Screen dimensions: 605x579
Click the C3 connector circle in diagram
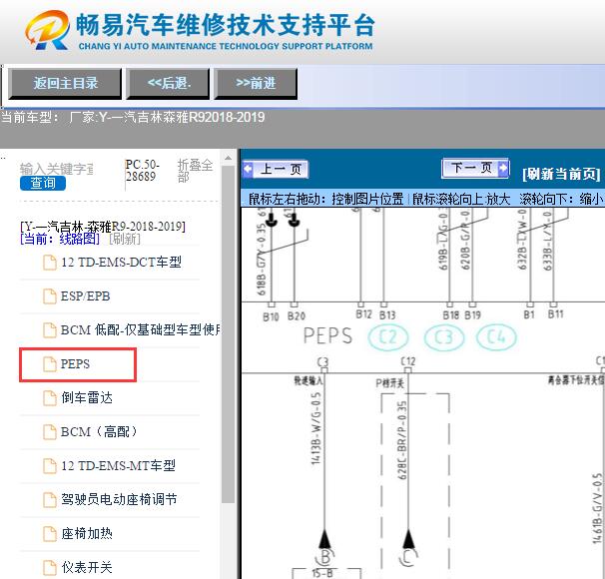click(444, 337)
